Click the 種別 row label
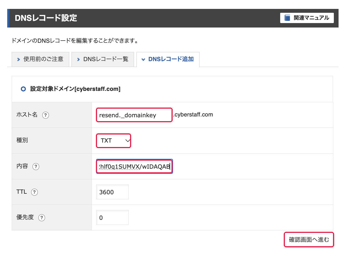 tap(22, 140)
